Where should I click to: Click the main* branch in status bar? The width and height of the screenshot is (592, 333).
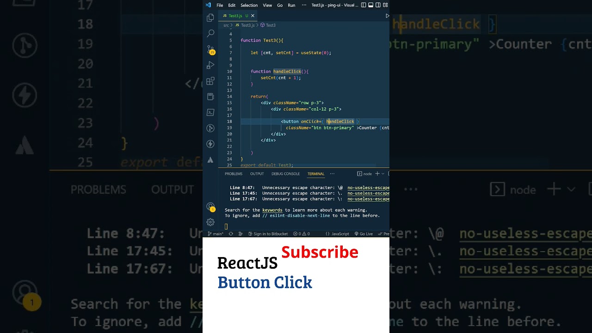(x=216, y=234)
